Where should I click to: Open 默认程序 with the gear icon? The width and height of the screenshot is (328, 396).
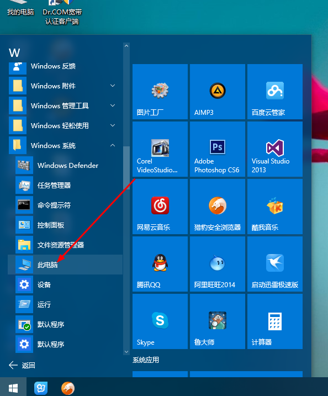(65, 344)
